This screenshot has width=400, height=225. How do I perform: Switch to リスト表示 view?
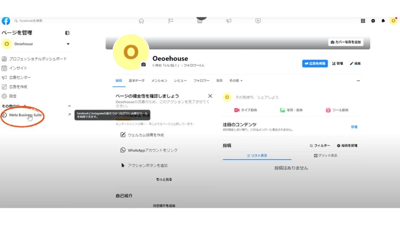click(x=257, y=155)
